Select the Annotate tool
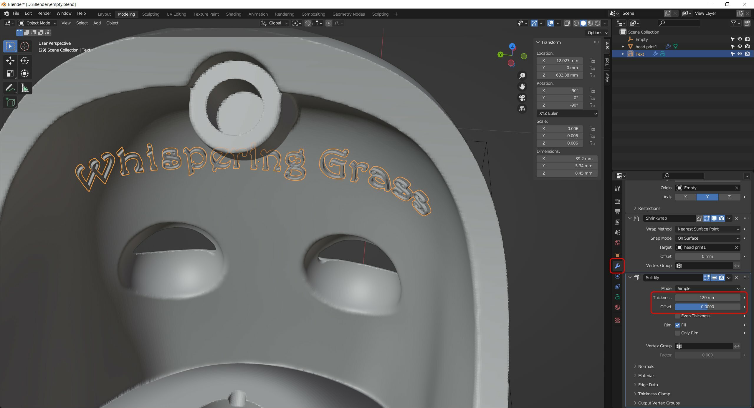 (10, 88)
